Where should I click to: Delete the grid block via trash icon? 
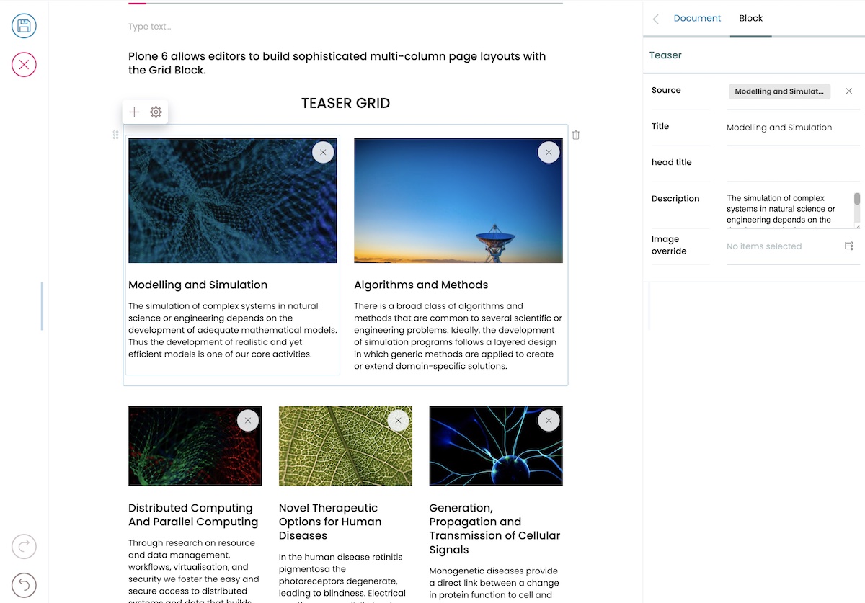[x=576, y=135]
